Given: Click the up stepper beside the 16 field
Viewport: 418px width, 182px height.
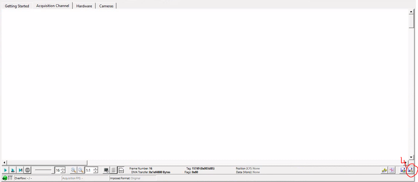Looking at the screenshot, I should tap(62, 169).
